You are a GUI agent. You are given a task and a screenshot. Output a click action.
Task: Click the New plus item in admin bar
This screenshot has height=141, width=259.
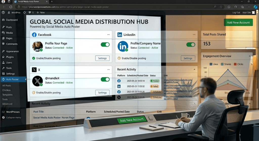41,13
